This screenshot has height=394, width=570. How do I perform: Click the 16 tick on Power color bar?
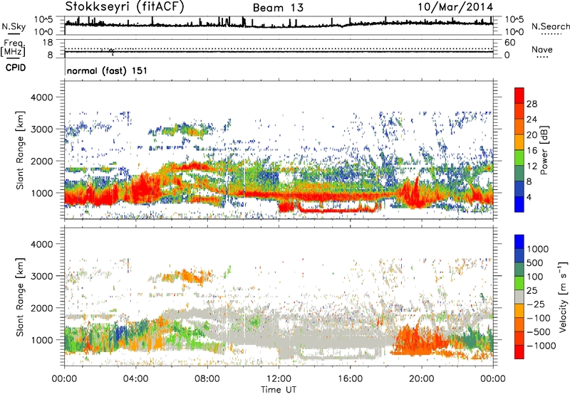tap(532, 151)
